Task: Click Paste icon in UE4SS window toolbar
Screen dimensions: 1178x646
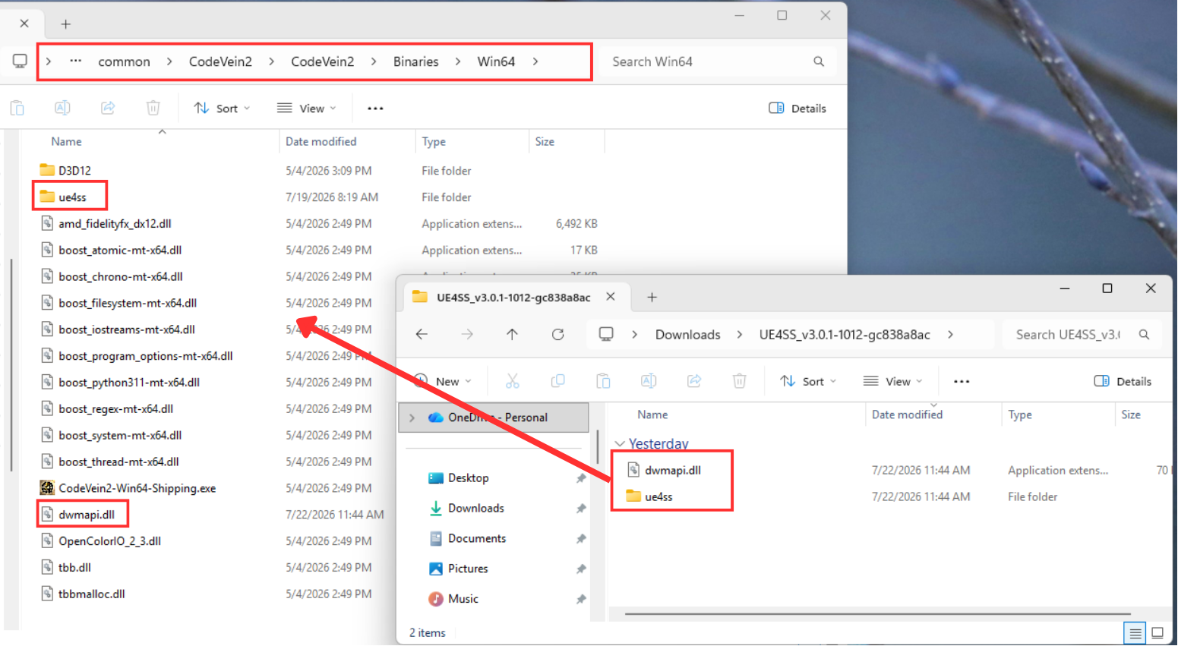Action: tap(604, 381)
